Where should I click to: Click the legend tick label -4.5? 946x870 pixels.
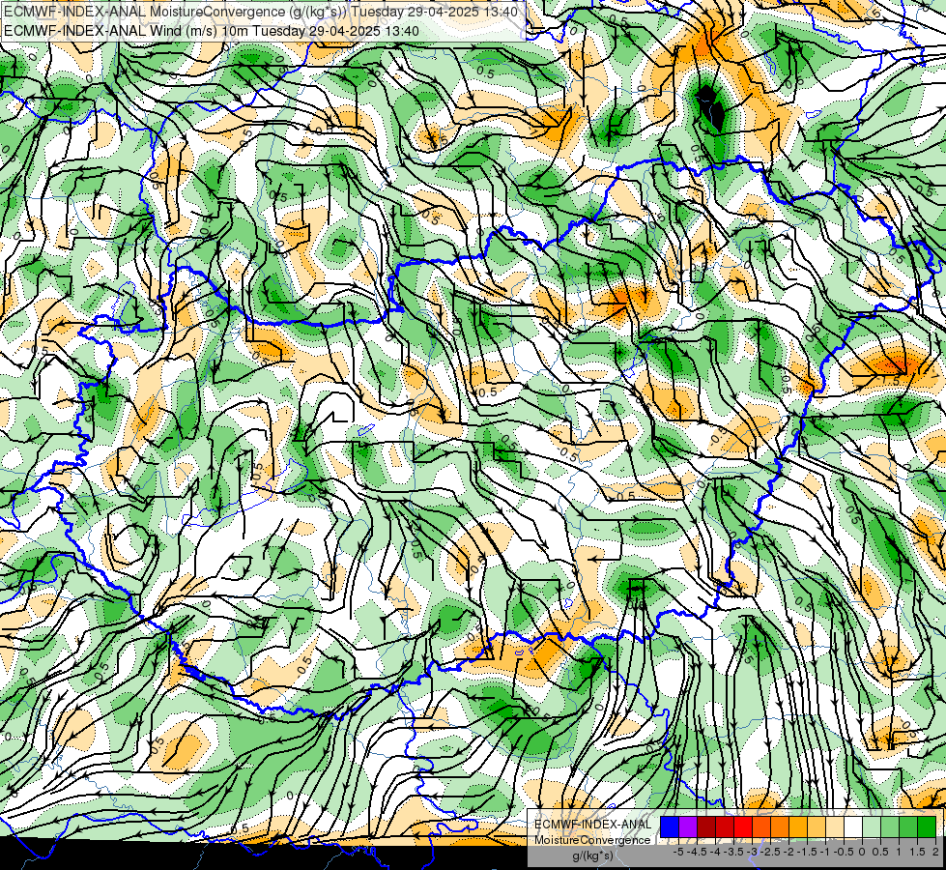coord(697,852)
